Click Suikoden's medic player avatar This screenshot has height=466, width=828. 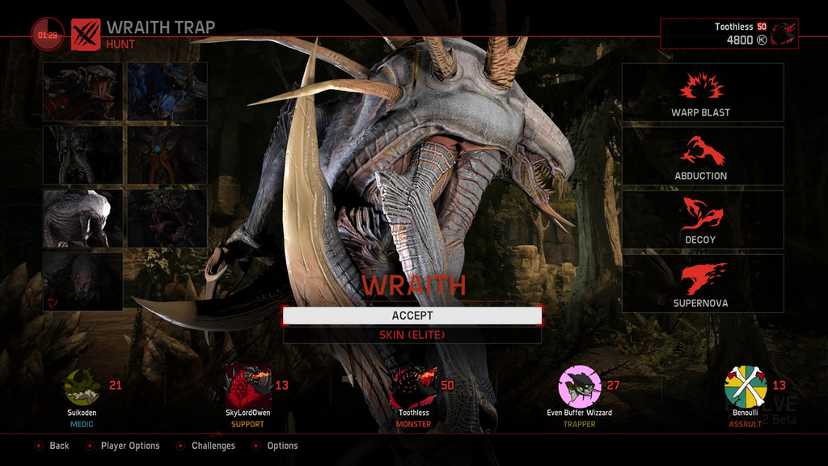pos(82,387)
